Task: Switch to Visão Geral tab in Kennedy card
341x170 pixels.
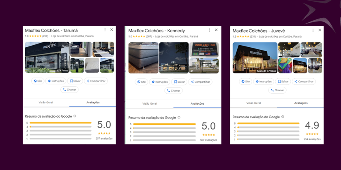Action: [x=150, y=103]
